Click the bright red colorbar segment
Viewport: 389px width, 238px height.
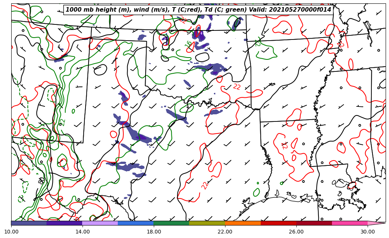(x=278, y=223)
